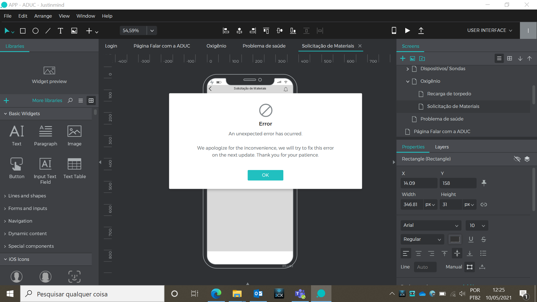537x302 pixels.
Task: Select the Rectangle drawing tool
Action: pos(23,31)
